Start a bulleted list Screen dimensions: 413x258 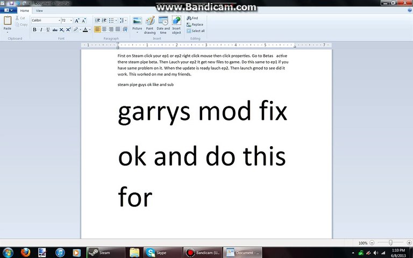(111, 20)
